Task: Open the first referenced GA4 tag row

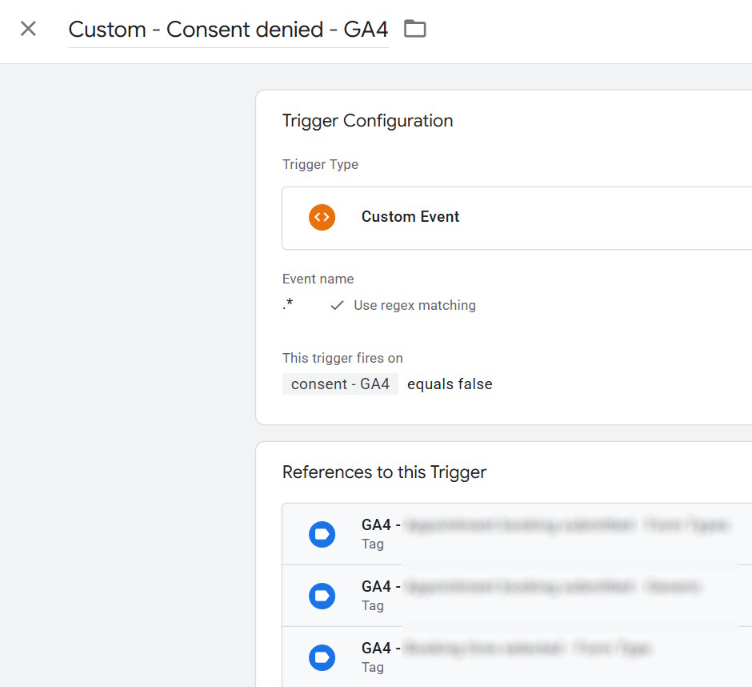Action: coord(517,534)
